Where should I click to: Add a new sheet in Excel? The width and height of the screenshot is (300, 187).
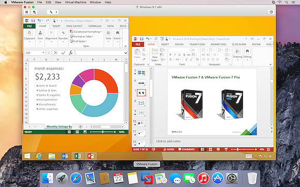point(81,127)
